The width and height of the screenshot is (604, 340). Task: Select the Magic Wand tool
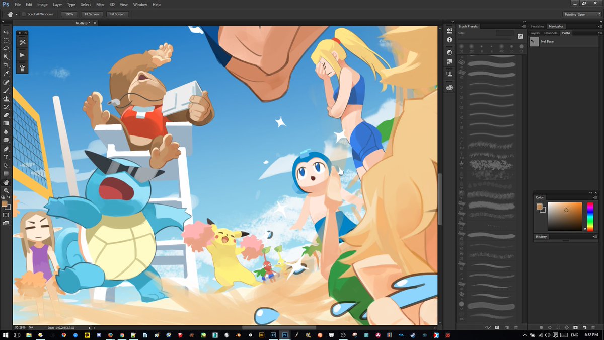point(6,57)
